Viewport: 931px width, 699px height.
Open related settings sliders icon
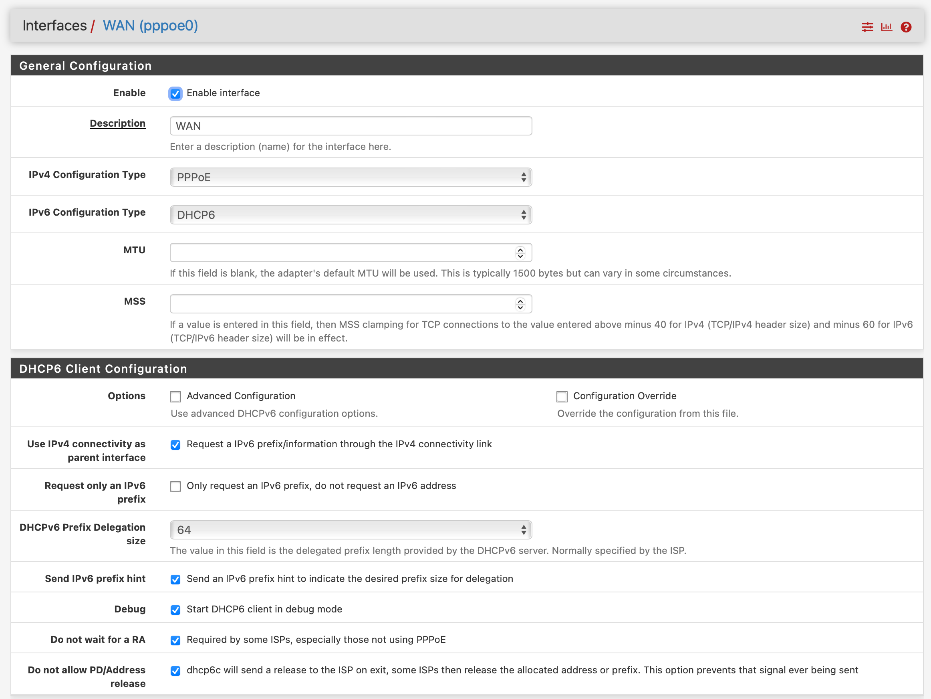(867, 27)
